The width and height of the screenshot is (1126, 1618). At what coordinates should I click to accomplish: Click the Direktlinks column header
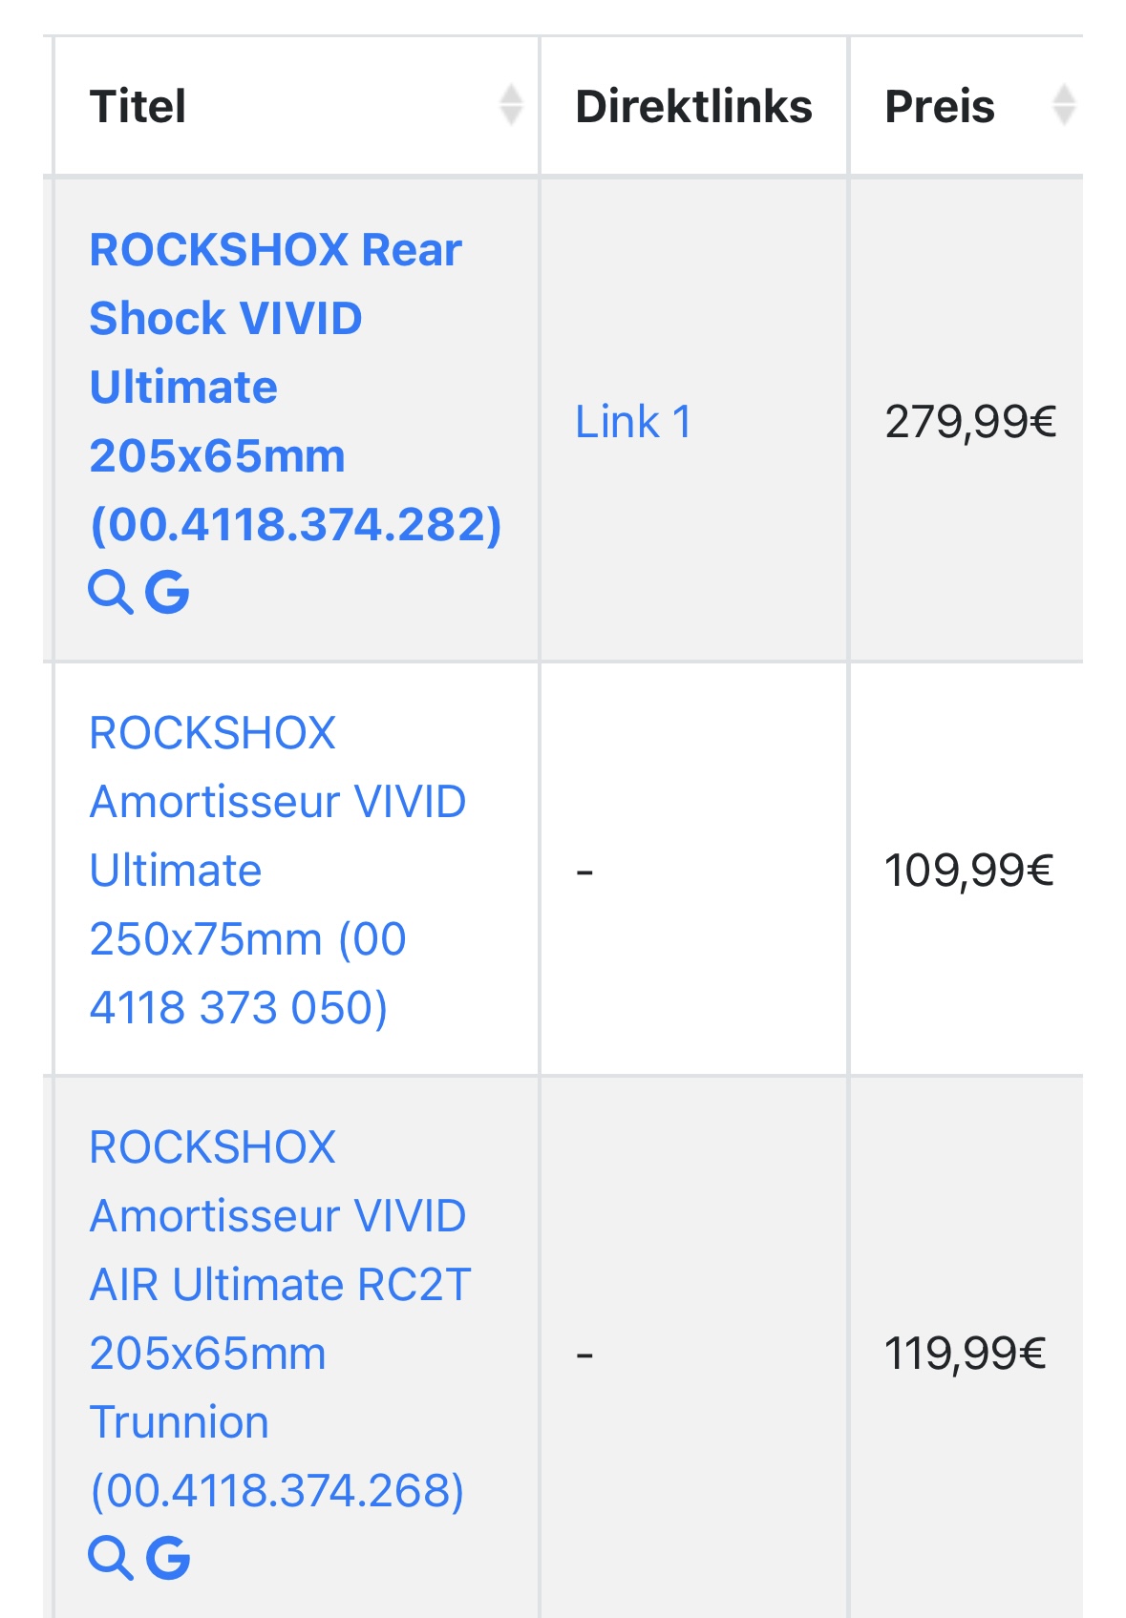pos(693,106)
